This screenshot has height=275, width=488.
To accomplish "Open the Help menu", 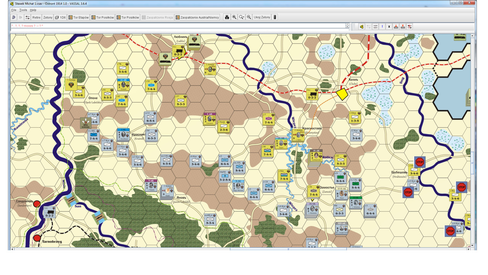I will pyautogui.click(x=33, y=10).
